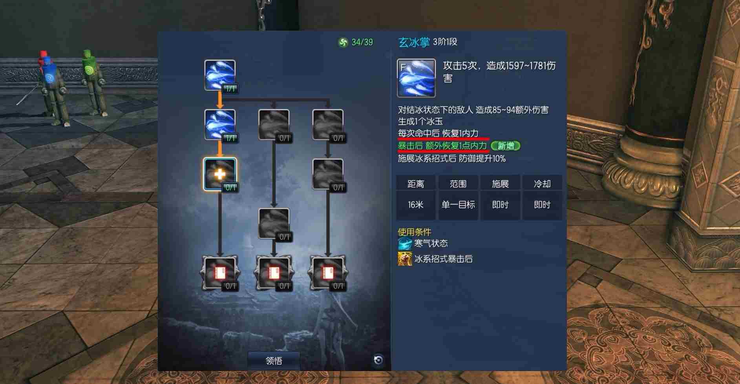
Task: Click the left bottom secret-book skill node
Action: click(x=220, y=273)
